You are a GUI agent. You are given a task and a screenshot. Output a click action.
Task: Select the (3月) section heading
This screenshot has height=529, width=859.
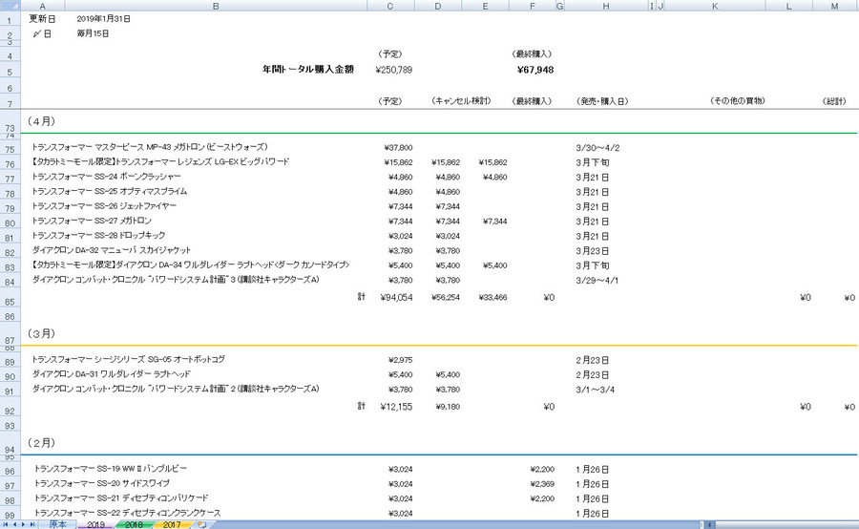[42, 333]
